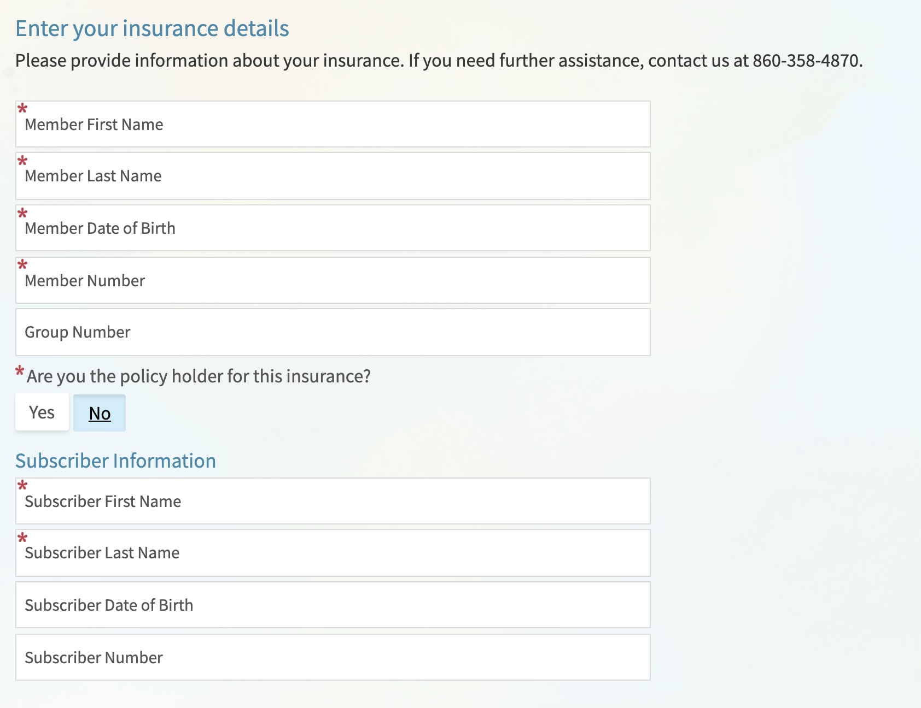This screenshot has height=708, width=921.
Task: Click into the Member Number field
Action: pos(333,280)
